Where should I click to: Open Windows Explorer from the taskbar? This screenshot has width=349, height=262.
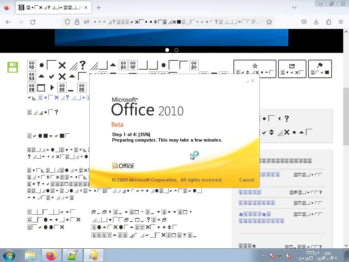(x=30, y=255)
